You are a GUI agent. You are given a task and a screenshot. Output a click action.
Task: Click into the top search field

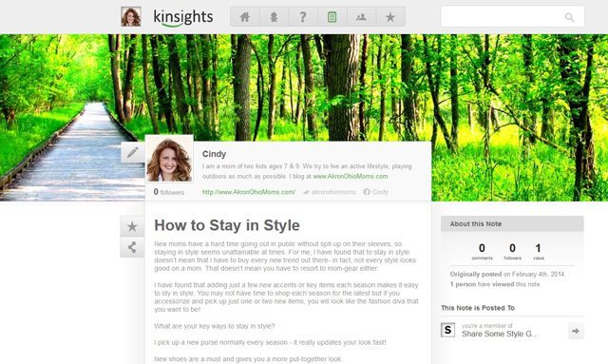click(512, 17)
